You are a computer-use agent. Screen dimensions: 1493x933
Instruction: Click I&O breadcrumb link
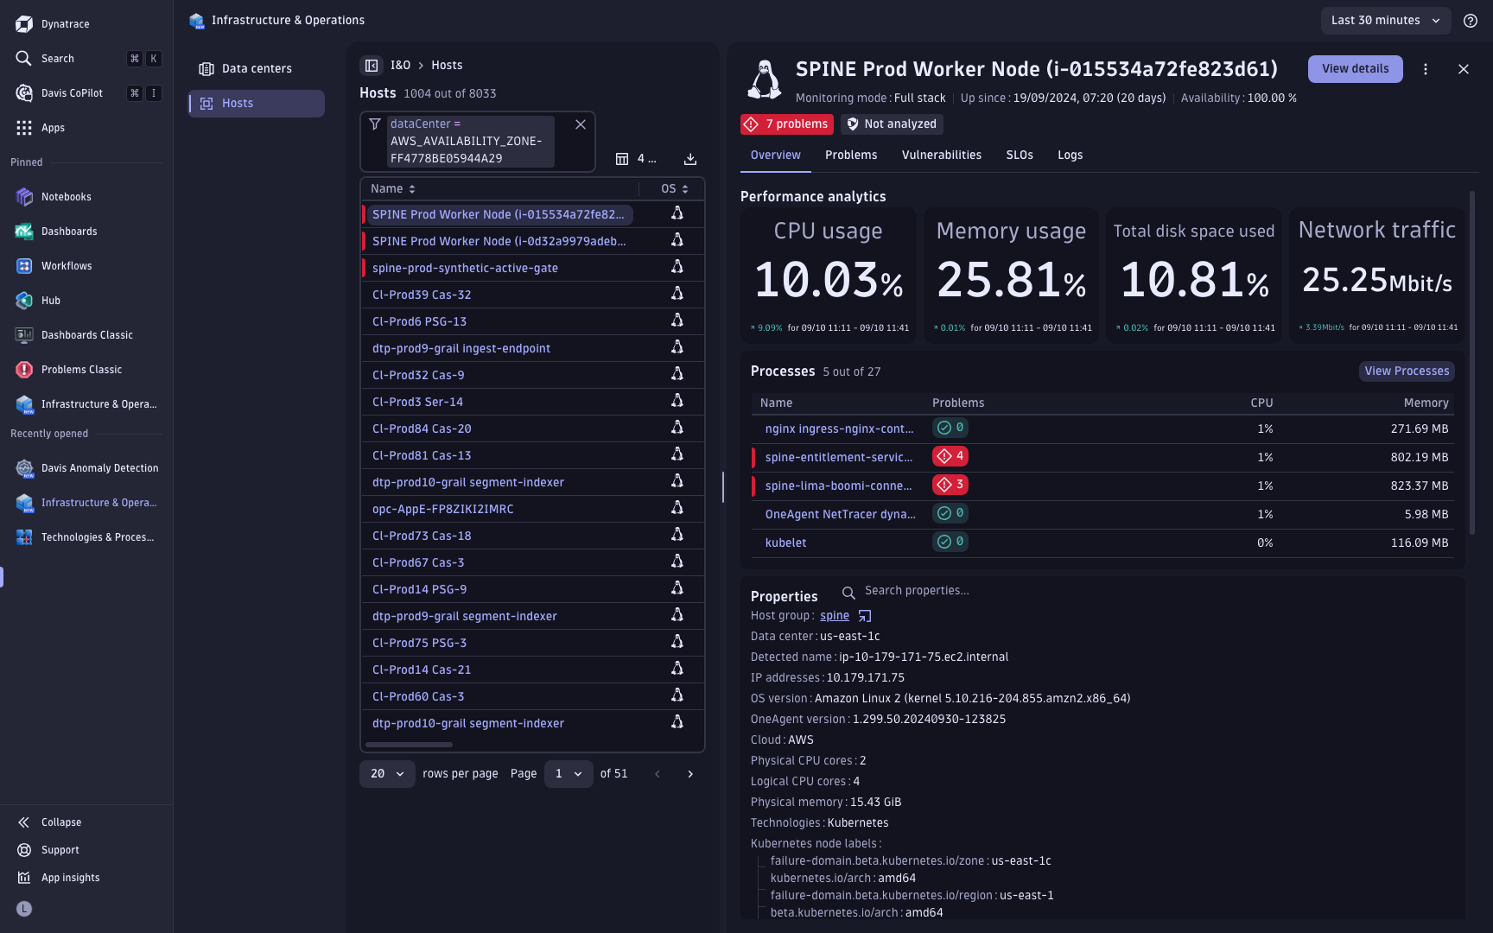[400, 66]
